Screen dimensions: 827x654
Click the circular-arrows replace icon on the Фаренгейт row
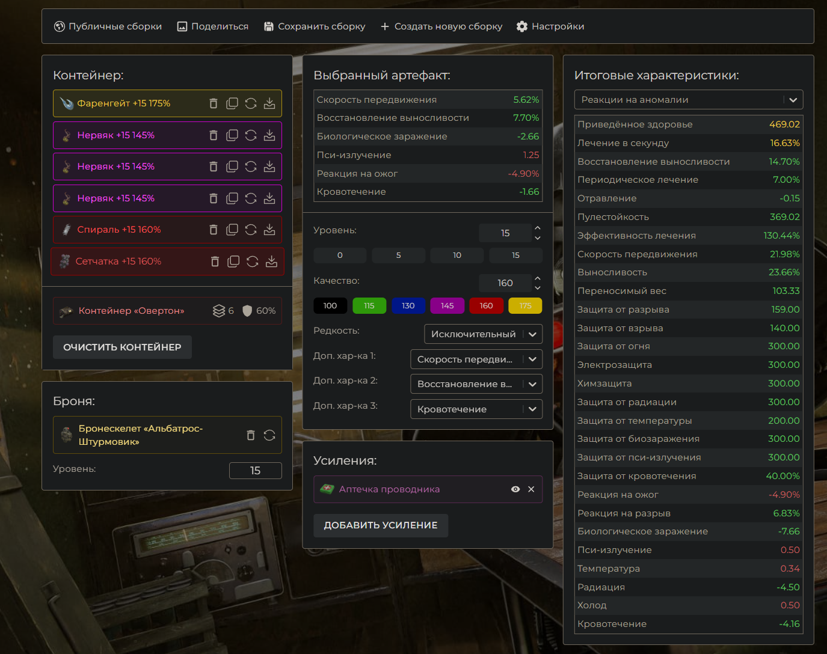pos(251,103)
